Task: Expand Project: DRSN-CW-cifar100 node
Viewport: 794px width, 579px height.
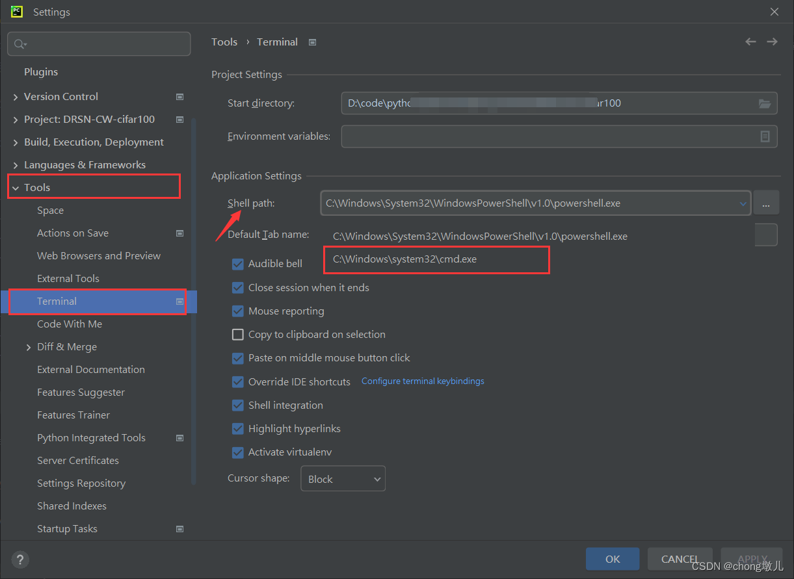Action: [16, 120]
